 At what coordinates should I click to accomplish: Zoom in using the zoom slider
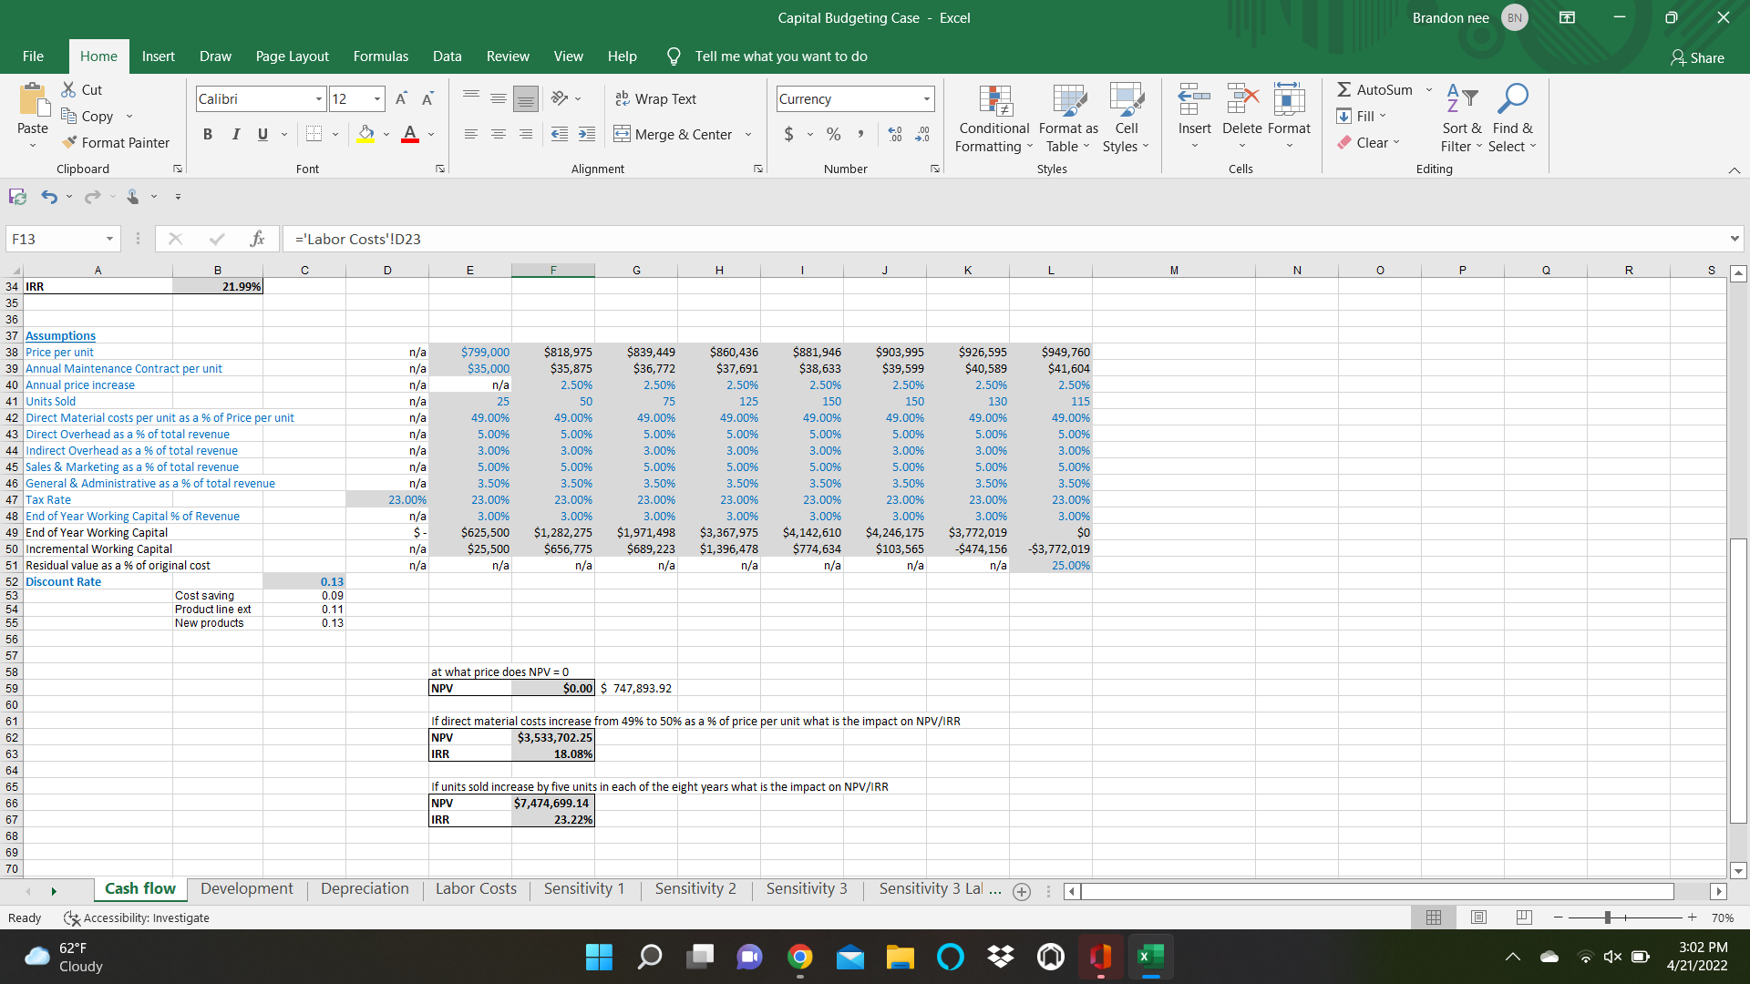point(1692,917)
